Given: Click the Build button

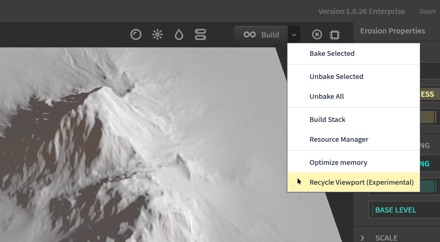Looking at the screenshot, I should tap(261, 35).
